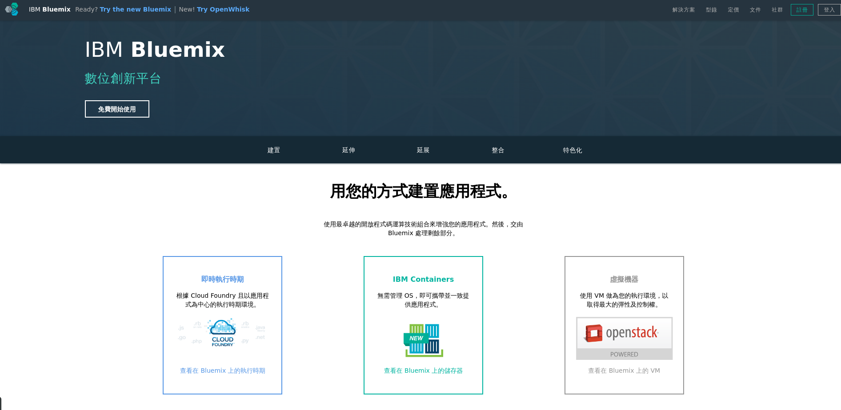Switch to the 延伸 tab
Viewport: 841px width, 410px height.
coord(348,150)
